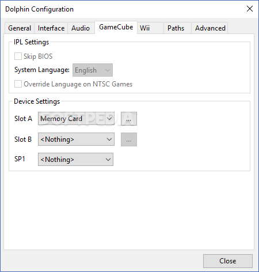Viewport: 259px width, 272px height.
Task: Select the GameCube tab
Action: (x=116, y=27)
